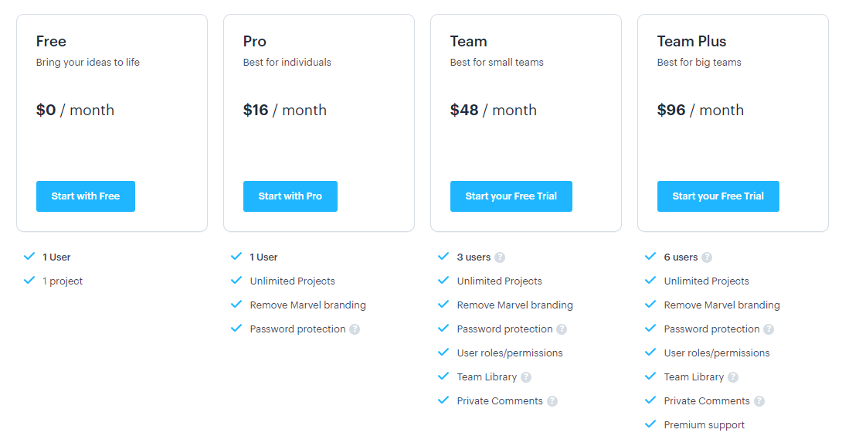Click help icon beside Team Plus Password protection

769,329
